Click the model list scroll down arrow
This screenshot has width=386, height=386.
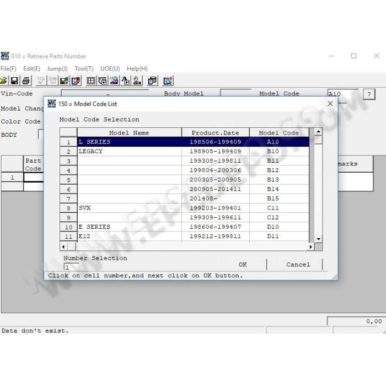(318, 239)
